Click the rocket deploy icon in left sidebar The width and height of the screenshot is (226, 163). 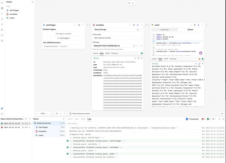2,108
